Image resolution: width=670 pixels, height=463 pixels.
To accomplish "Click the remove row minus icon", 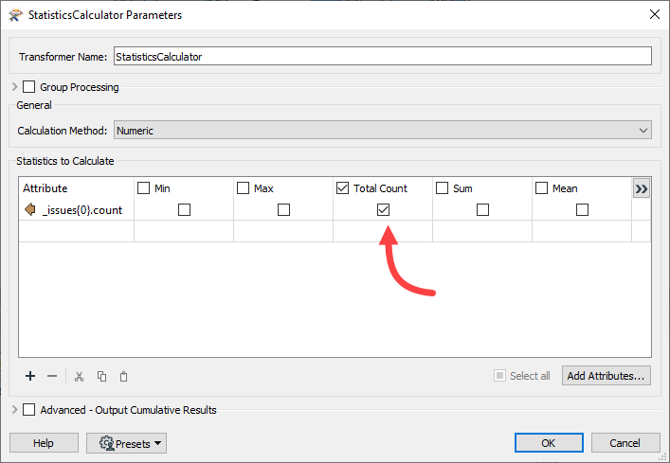I will [52, 376].
